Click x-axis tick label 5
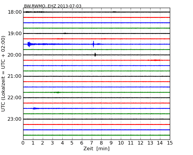 tap(72, 143)
